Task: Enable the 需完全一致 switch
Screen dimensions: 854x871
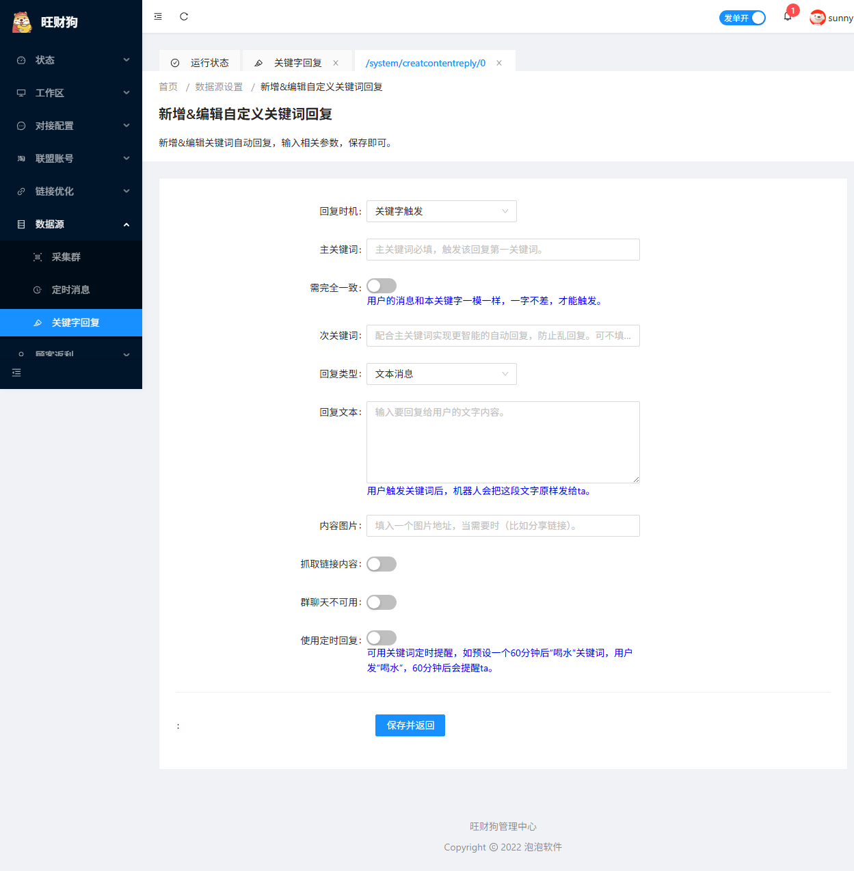Action: 382,286
